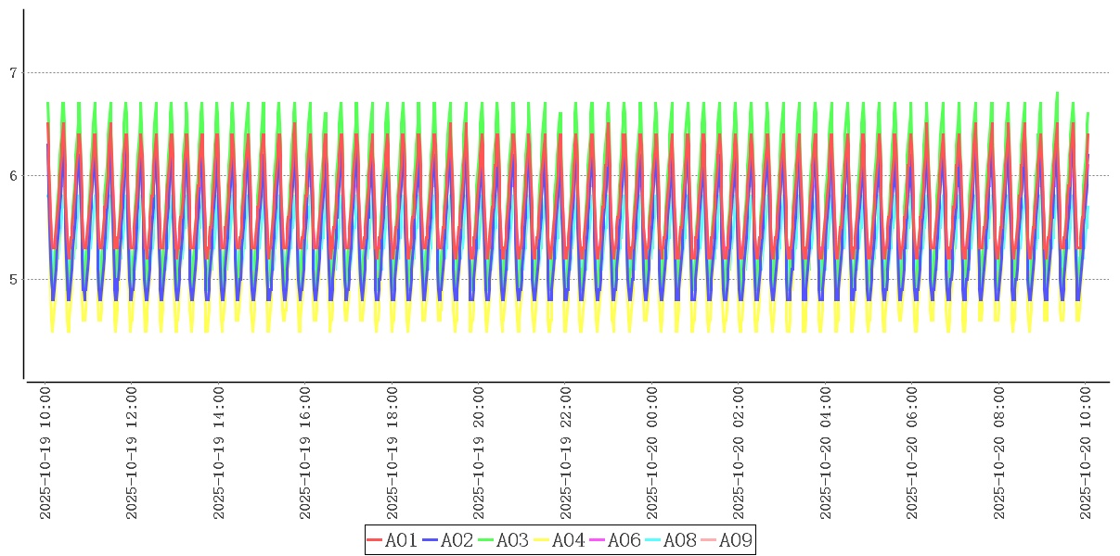1120x556 pixels.
Task: Click the cyan line marker for A08
Action: [653, 540]
